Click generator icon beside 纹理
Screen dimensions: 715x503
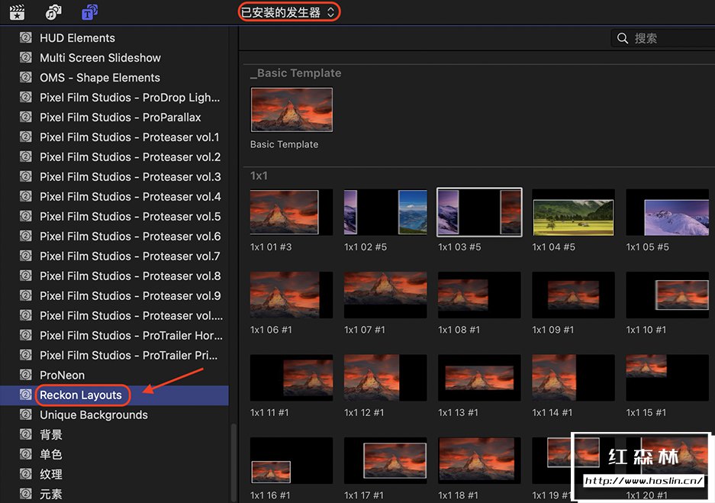(x=26, y=474)
